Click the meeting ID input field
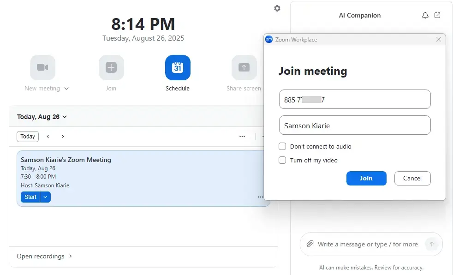 coord(354,100)
